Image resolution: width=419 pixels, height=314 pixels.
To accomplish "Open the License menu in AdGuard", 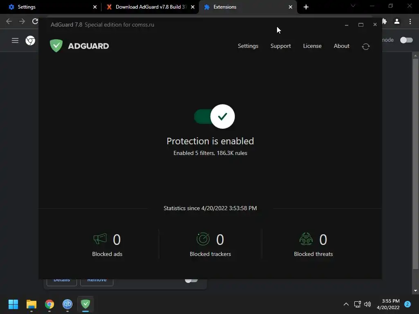I will coord(312,46).
